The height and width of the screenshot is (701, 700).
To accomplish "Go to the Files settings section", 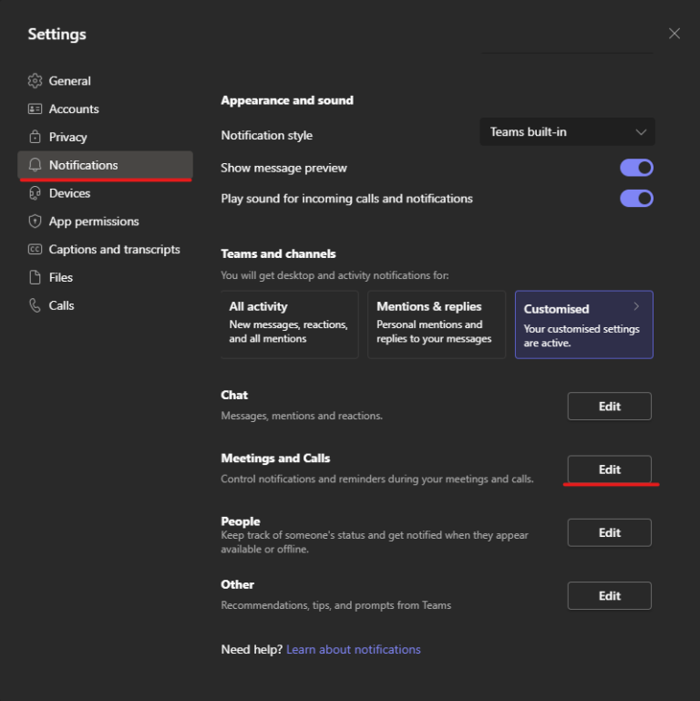I will [105, 277].
